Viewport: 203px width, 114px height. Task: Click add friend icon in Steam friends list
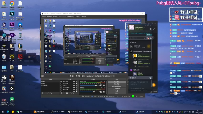click(148, 38)
